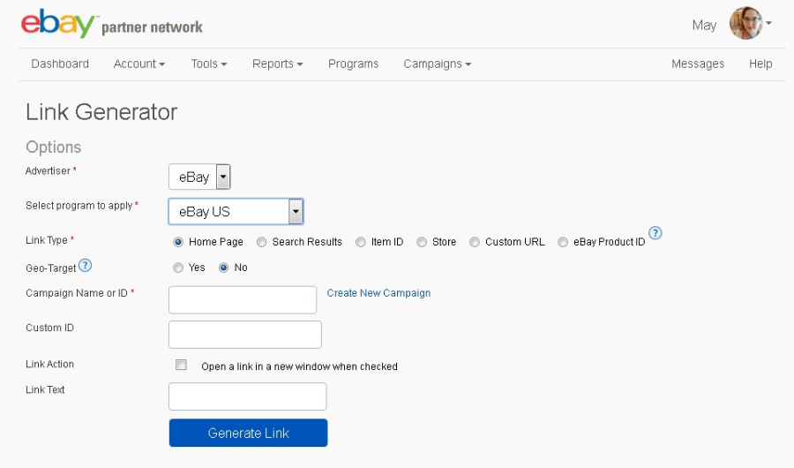Go to the Programs menu item
794x468 pixels.
[354, 64]
